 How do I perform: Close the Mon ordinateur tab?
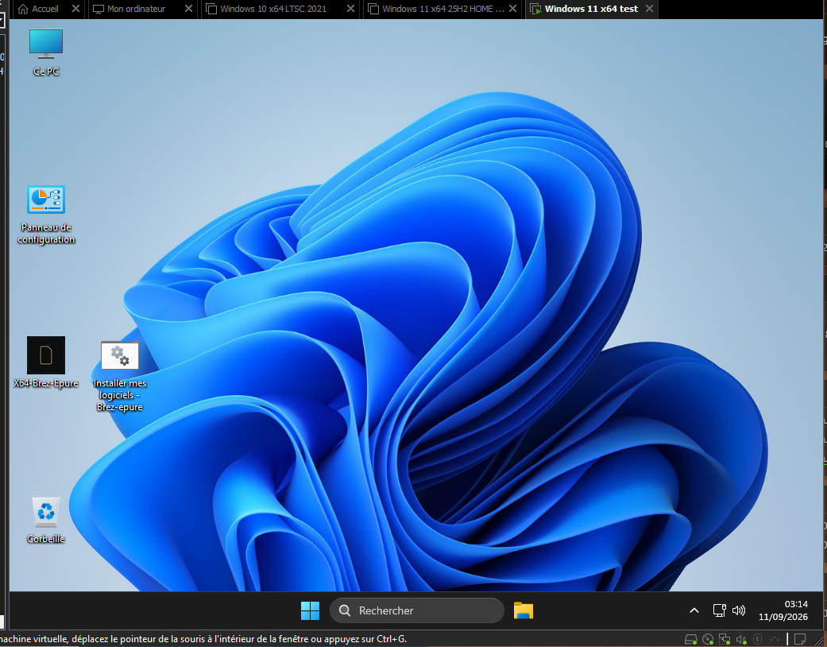click(x=188, y=9)
